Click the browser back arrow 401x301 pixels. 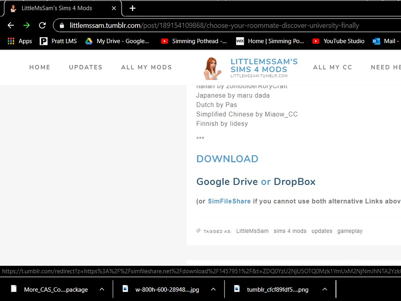[11, 25]
